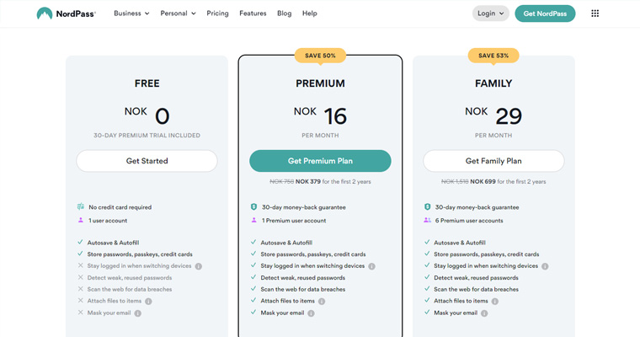Click the No credit card required icon
Image resolution: width=640 pixels, height=337 pixels.
[80, 206]
